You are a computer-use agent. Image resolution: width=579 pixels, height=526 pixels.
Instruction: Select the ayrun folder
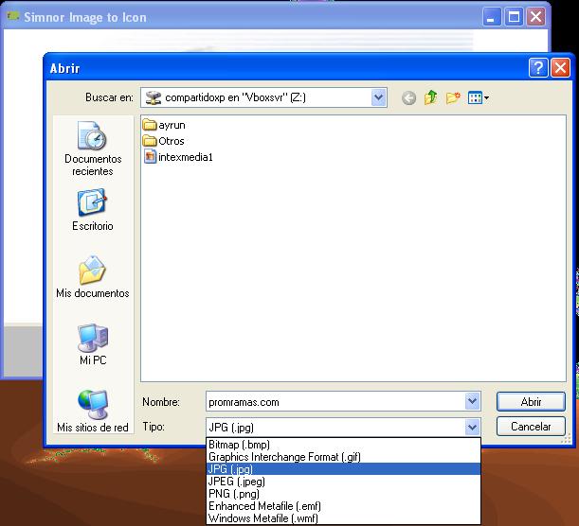(x=164, y=125)
